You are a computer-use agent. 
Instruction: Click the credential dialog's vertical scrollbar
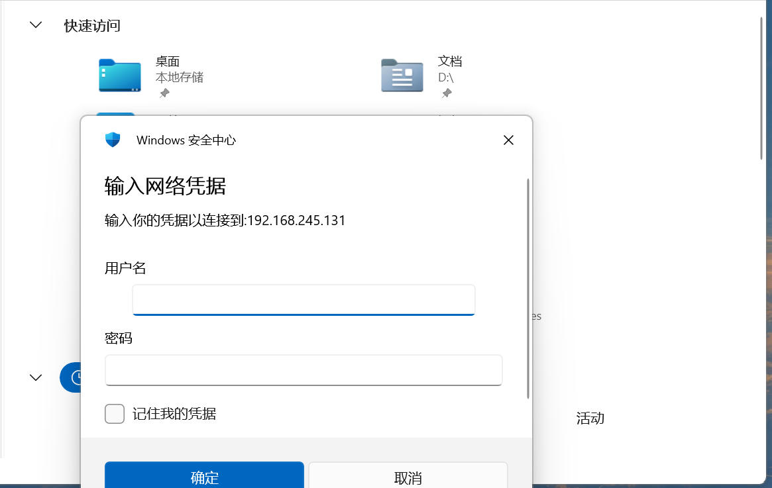(x=527, y=288)
